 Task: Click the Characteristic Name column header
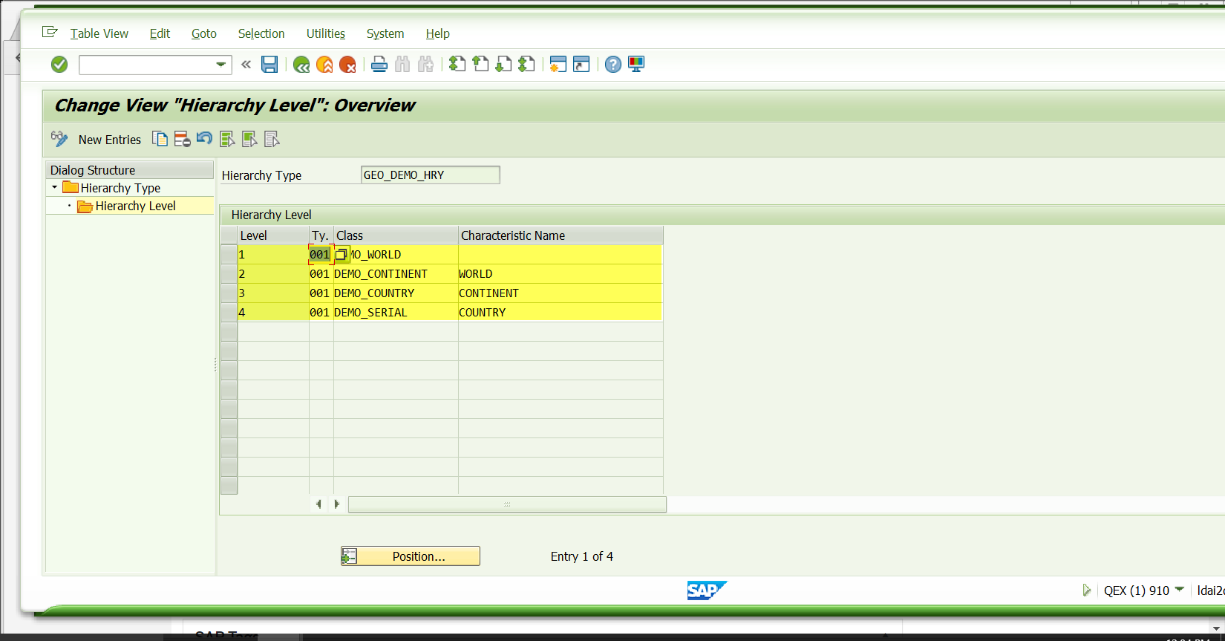tap(561, 235)
